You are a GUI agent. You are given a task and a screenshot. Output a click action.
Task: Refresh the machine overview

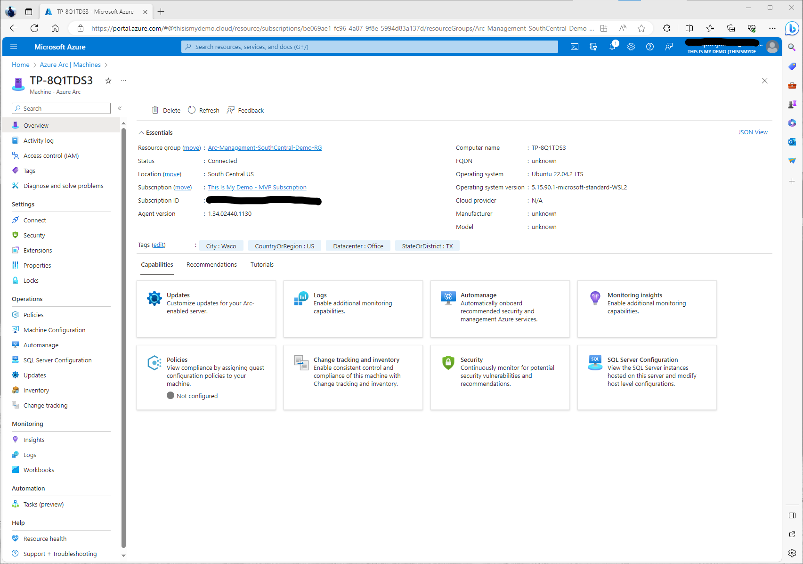(203, 110)
